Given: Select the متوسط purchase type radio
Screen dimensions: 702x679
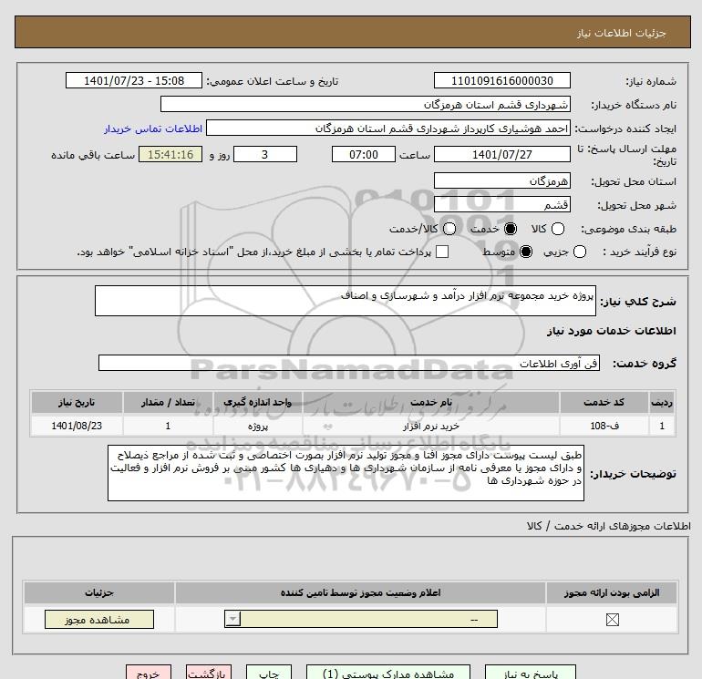Looking at the screenshot, I should pyautogui.click(x=526, y=252).
